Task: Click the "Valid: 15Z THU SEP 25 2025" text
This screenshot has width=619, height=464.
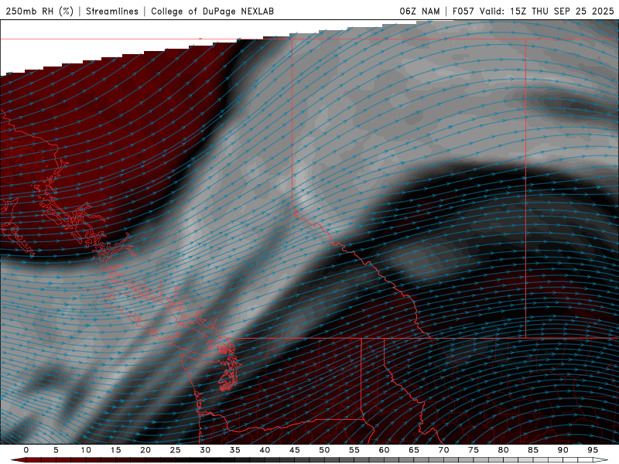Action: (547, 11)
